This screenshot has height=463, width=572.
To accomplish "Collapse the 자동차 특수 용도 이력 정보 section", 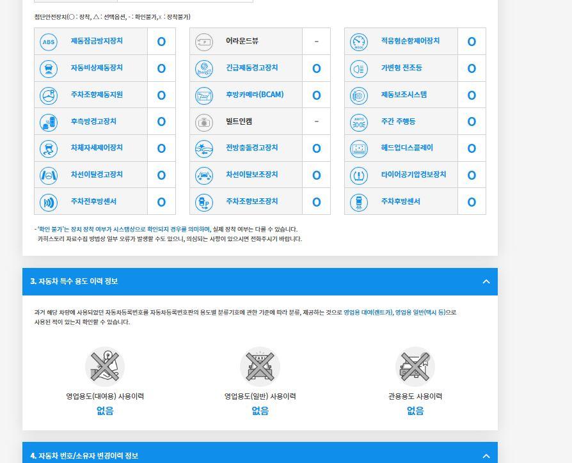I will pos(486,281).
